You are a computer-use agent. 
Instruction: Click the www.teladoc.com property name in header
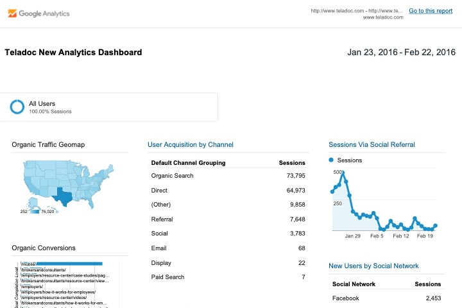(383, 17)
